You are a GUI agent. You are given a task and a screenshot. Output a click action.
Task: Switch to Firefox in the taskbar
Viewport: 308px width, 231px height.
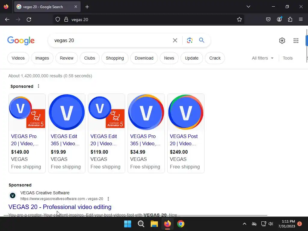point(167,224)
